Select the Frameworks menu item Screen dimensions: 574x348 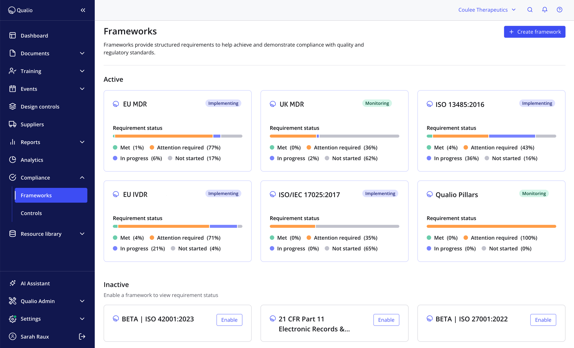click(51, 195)
